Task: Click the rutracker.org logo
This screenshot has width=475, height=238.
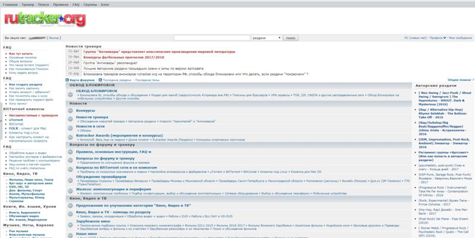Action: pyautogui.click(x=45, y=20)
